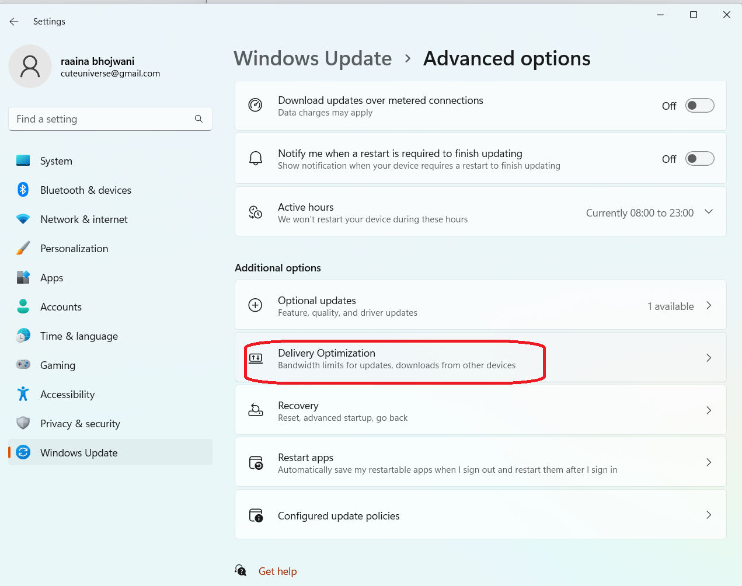Click the Personalization paintbrush icon

coord(23,248)
